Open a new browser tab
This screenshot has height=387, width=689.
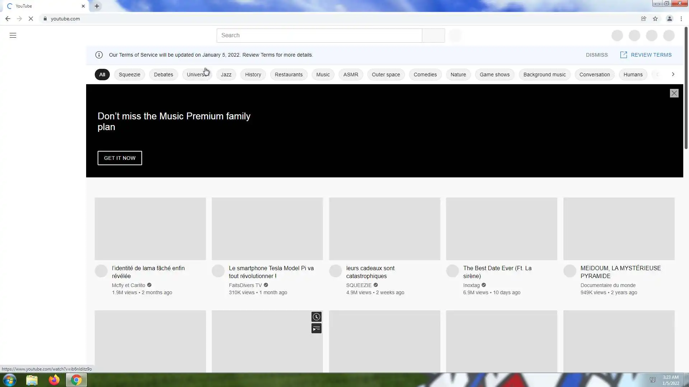[97, 6]
